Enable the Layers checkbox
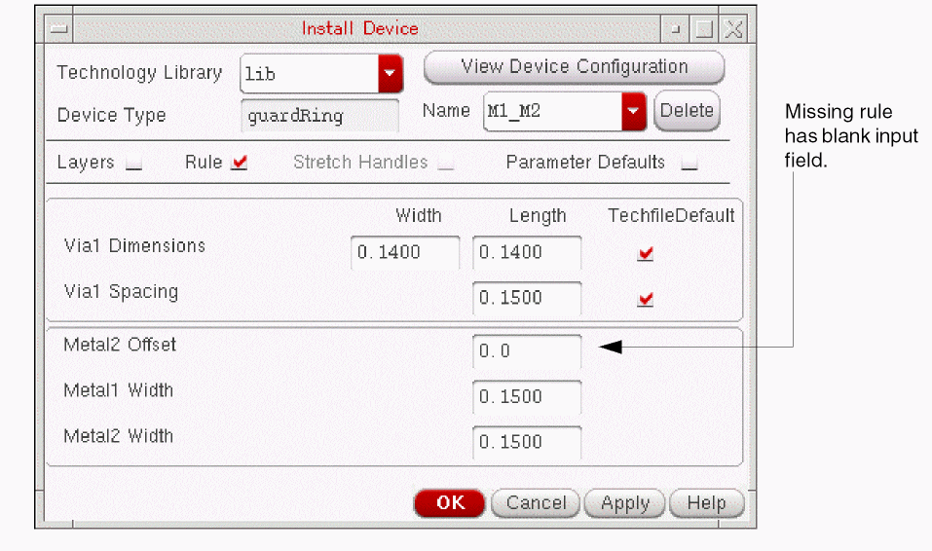The image size is (932, 551). click(x=134, y=165)
